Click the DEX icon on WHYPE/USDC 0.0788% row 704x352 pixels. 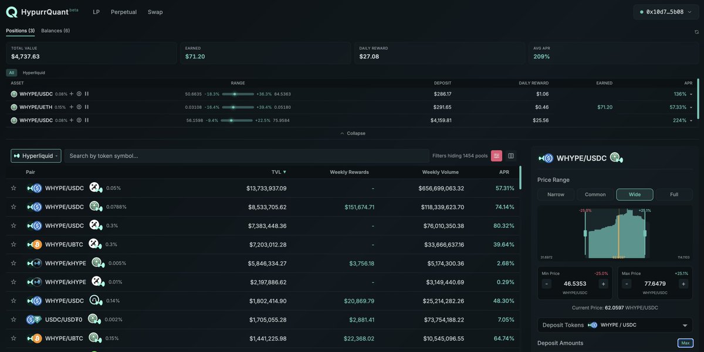pyautogui.click(x=95, y=207)
